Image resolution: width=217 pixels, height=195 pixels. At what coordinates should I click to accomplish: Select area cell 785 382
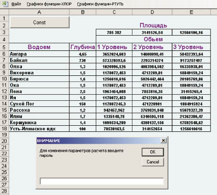114,33
